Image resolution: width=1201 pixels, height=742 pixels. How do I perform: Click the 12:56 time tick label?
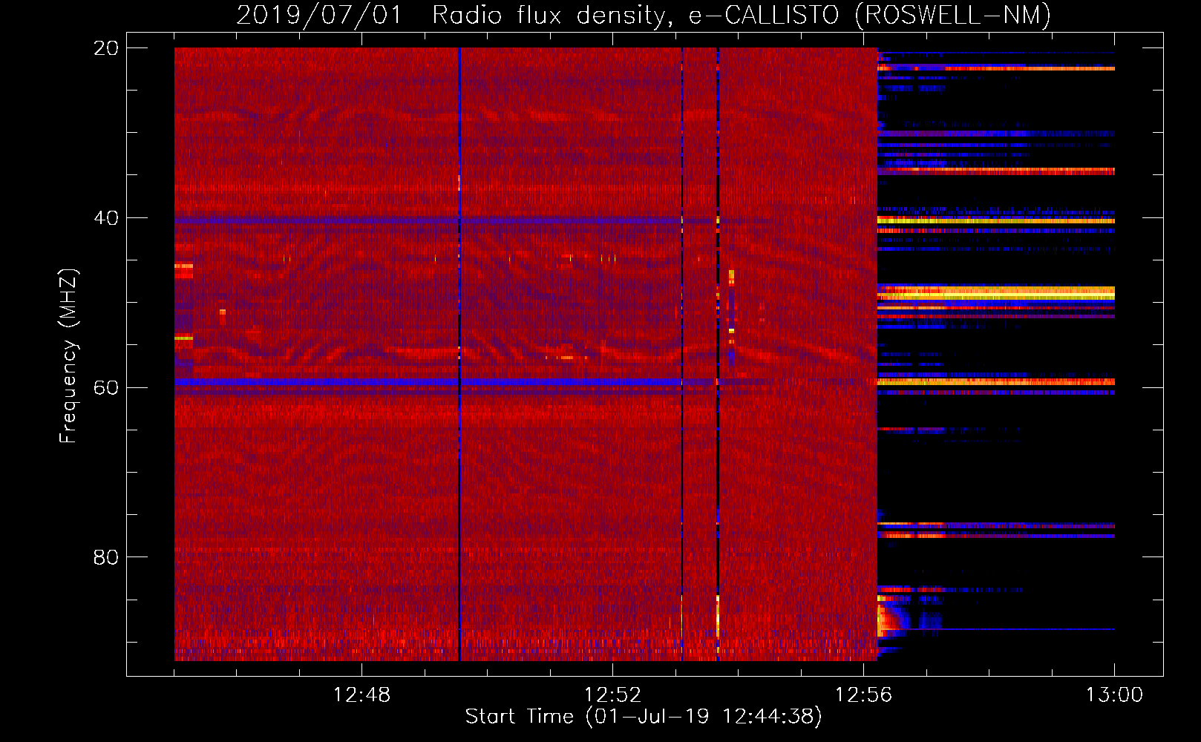point(863,695)
